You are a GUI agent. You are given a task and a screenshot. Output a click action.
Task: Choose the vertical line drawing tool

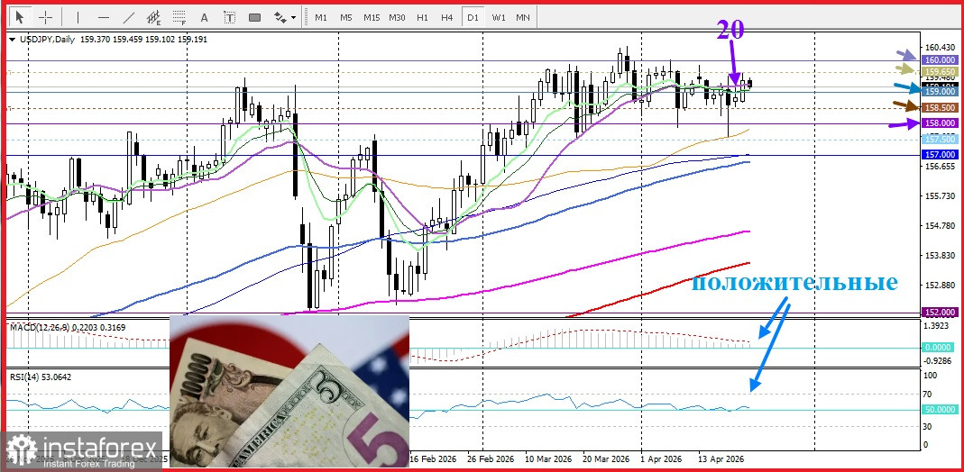(x=78, y=17)
